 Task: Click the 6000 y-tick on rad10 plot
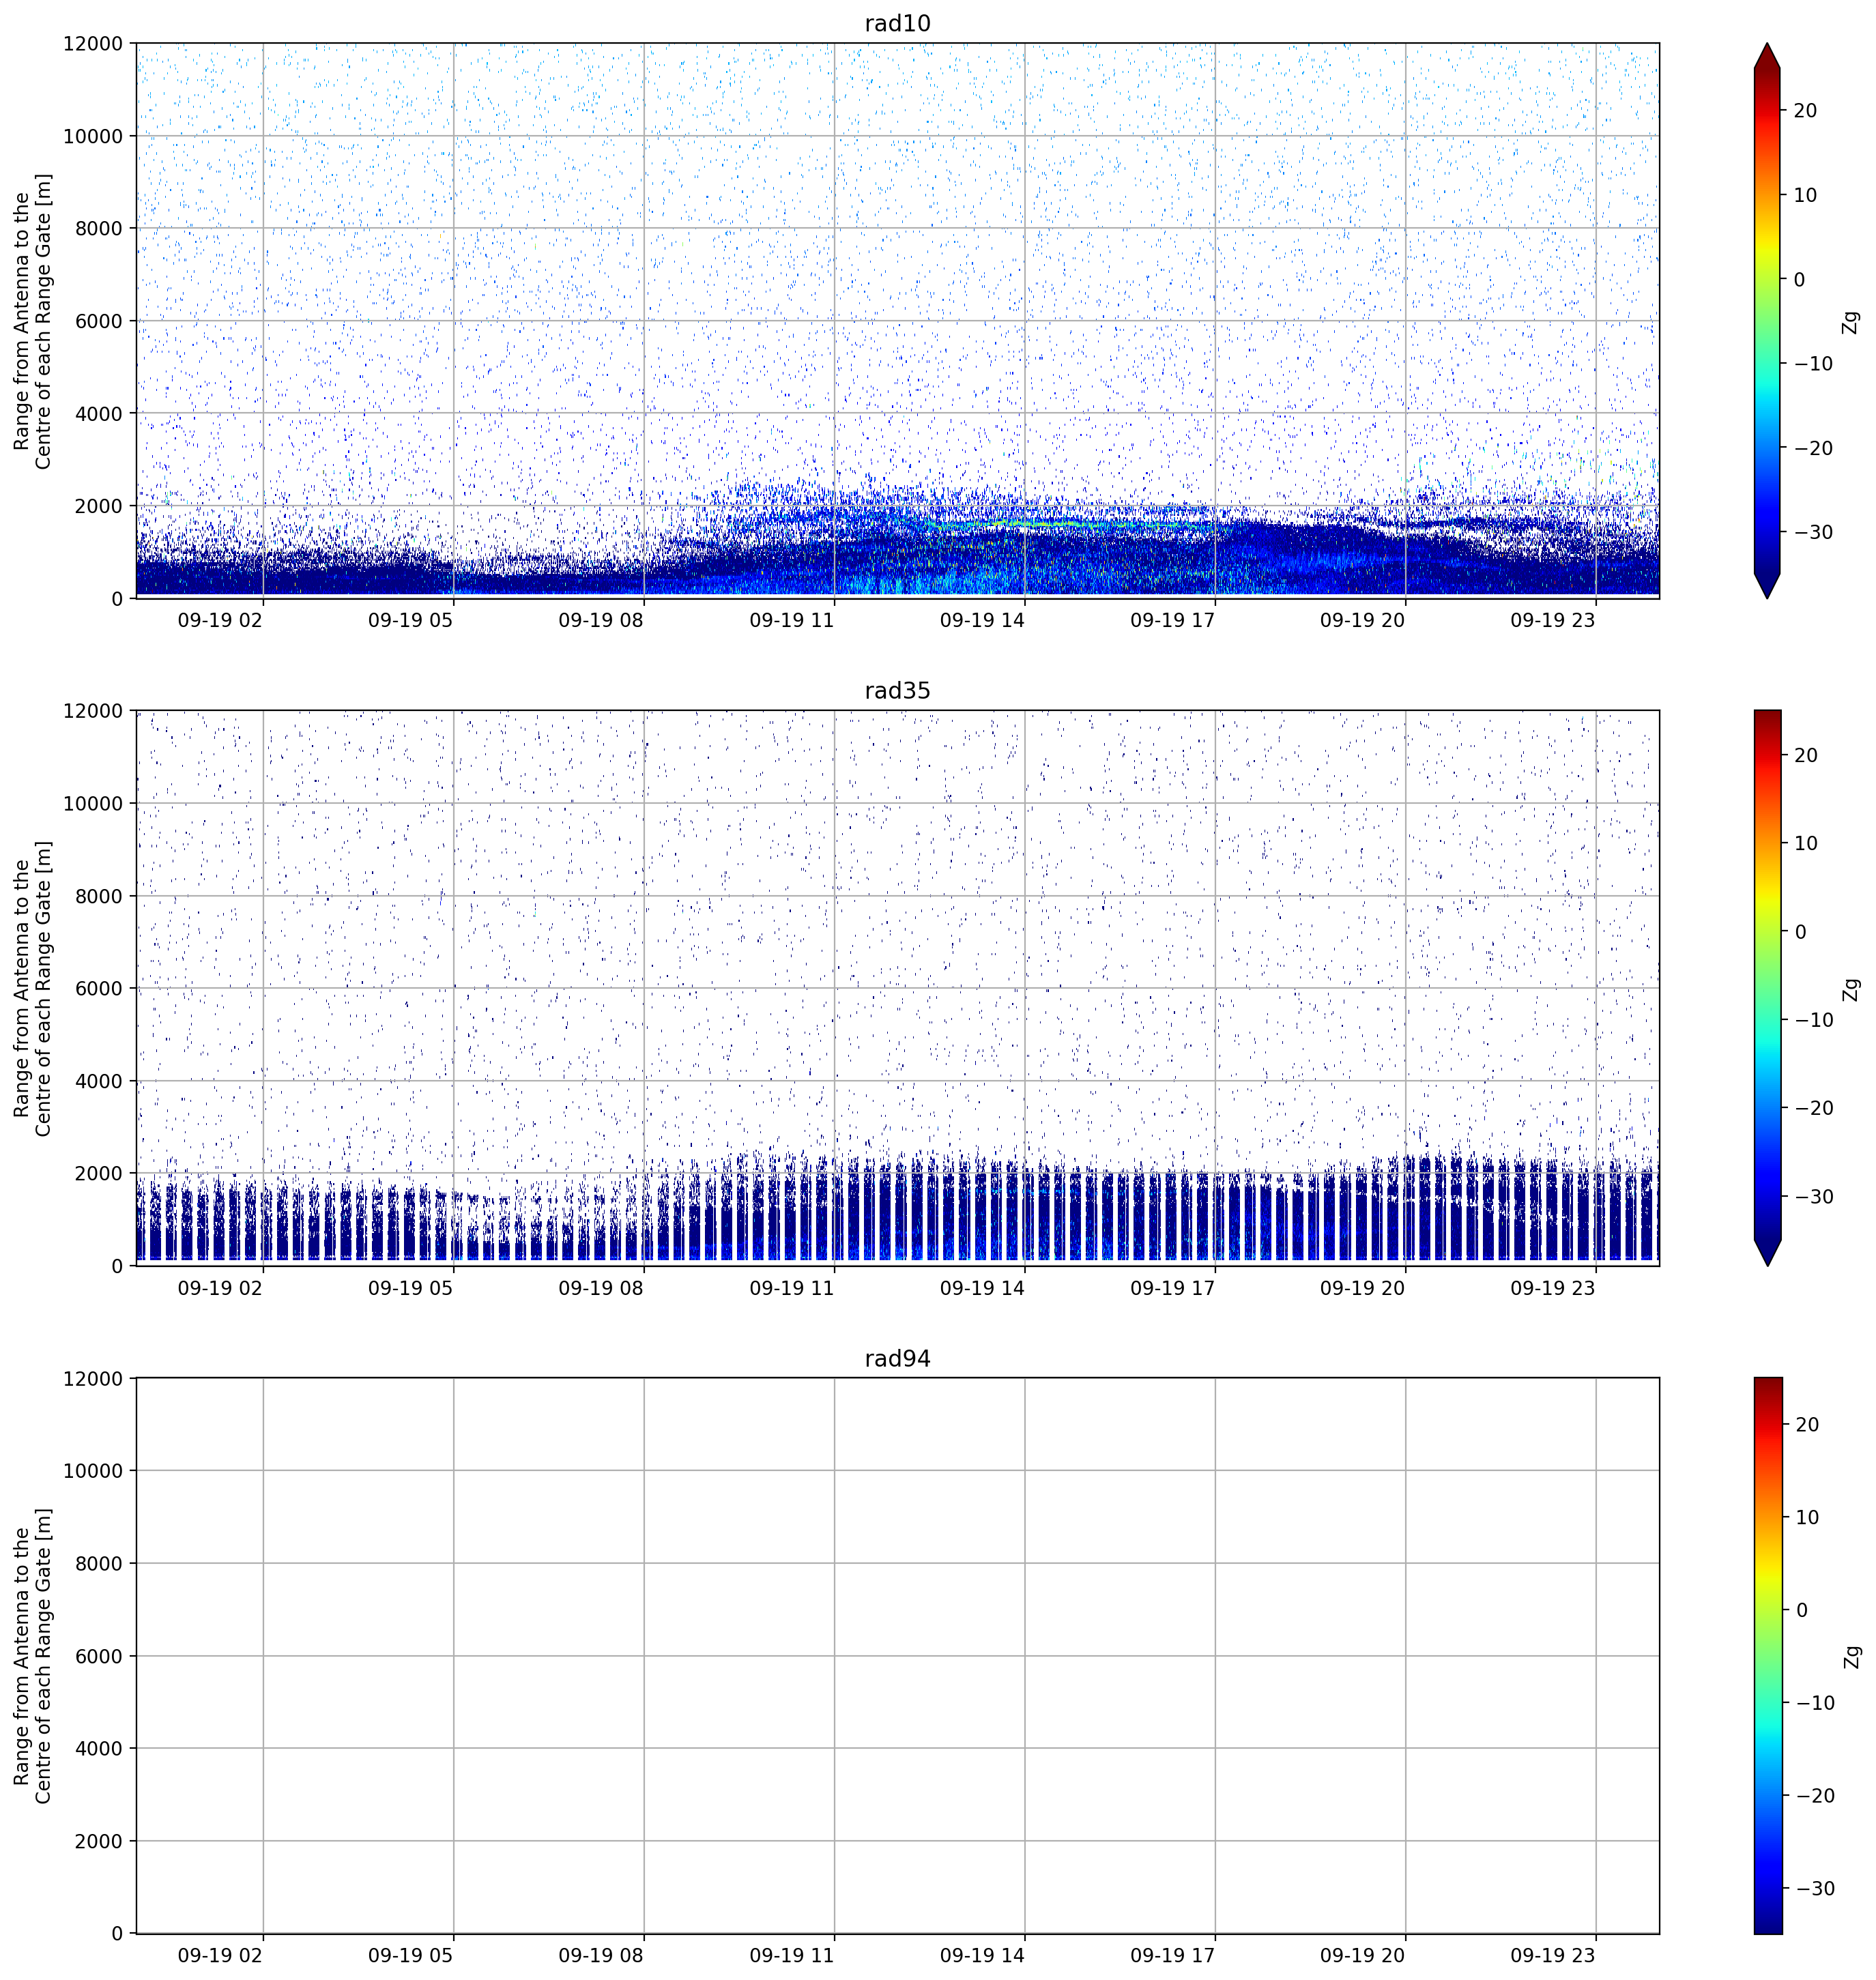pos(99,321)
